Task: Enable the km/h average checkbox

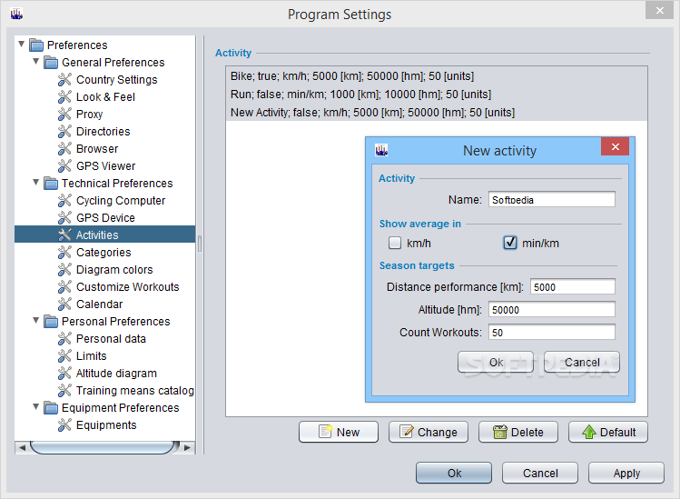Action: tap(395, 243)
